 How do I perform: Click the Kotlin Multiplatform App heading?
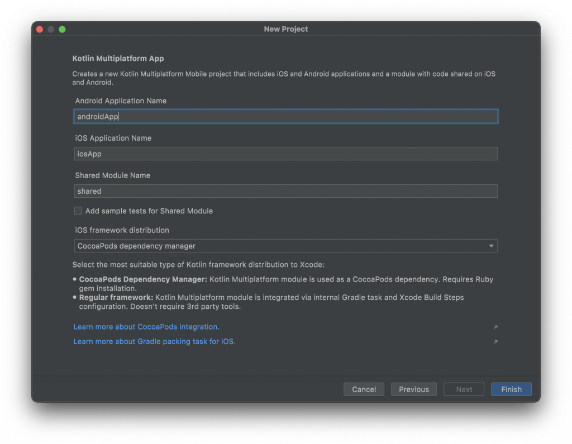(118, 58)
